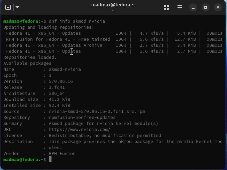Click source 'nvidia-kmod-570.86.16-3.fc41.src.rpm'
The height and width of the screenshot is (170, 227).
coord(97,112)
